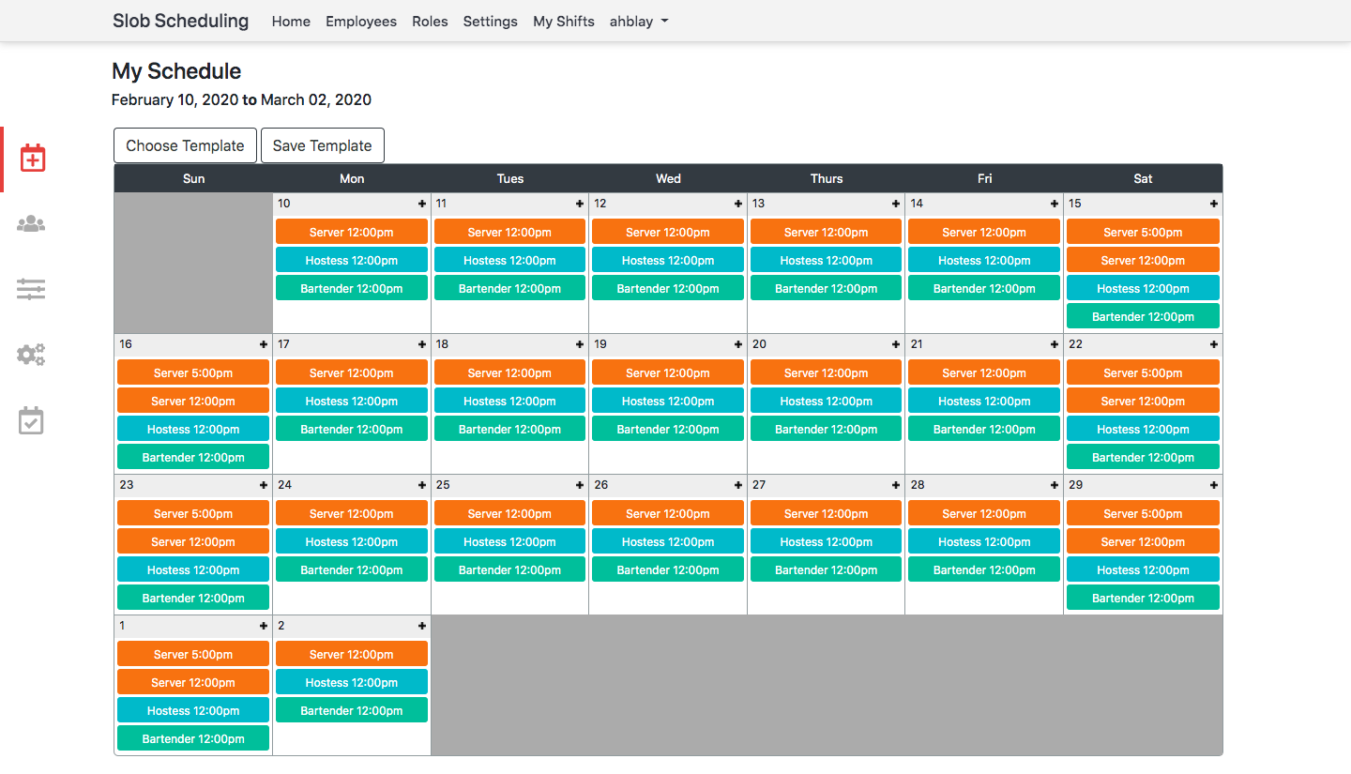1351x774 pixels.
Task: Add a shift on day 29
Action: [1214, 485]
